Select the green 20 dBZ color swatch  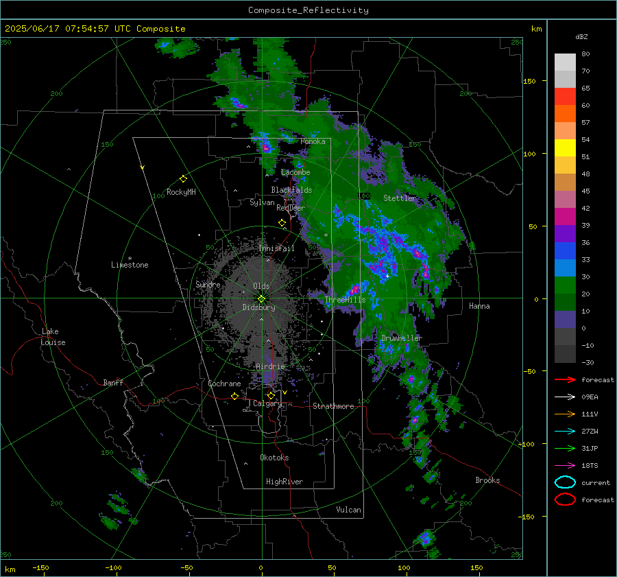(565, 285)
